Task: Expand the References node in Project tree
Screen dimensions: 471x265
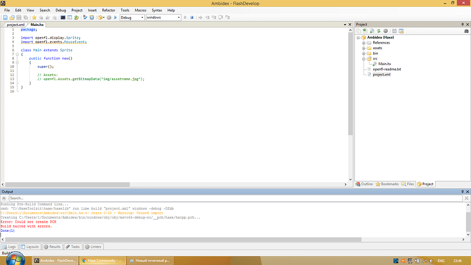Action: tap(363, 42)
